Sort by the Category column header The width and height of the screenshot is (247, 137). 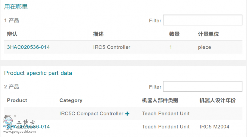[x=71, y=100]
